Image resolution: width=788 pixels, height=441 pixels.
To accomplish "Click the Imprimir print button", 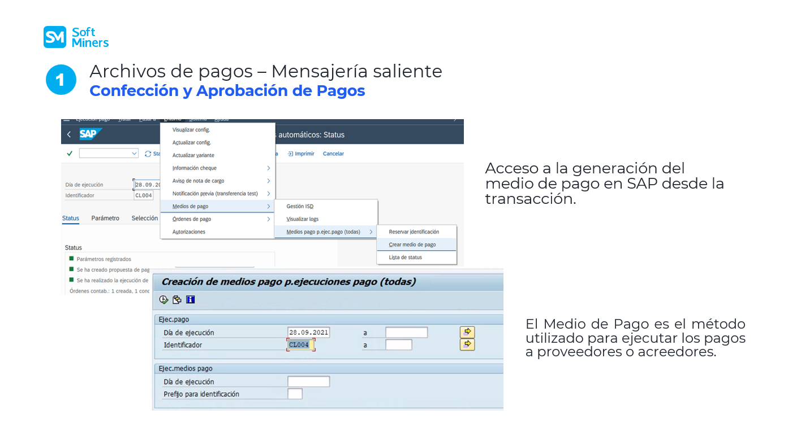I will (x=300, y=154).
